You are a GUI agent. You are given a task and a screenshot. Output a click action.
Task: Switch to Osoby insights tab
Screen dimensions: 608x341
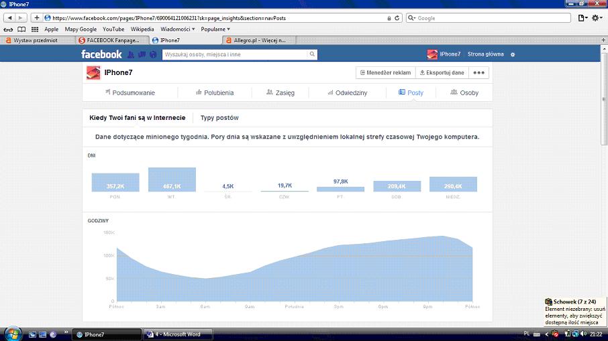(x=464, y=93)
